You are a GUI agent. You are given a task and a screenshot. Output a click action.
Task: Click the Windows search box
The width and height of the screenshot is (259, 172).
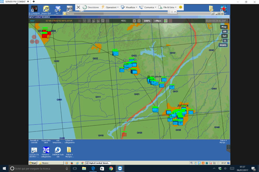point(39,169)
